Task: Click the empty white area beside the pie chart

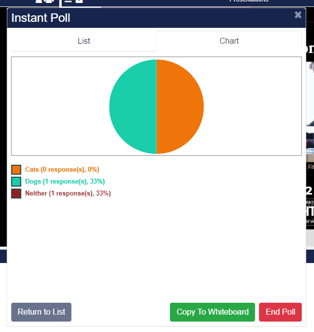Action: (55, 107)
